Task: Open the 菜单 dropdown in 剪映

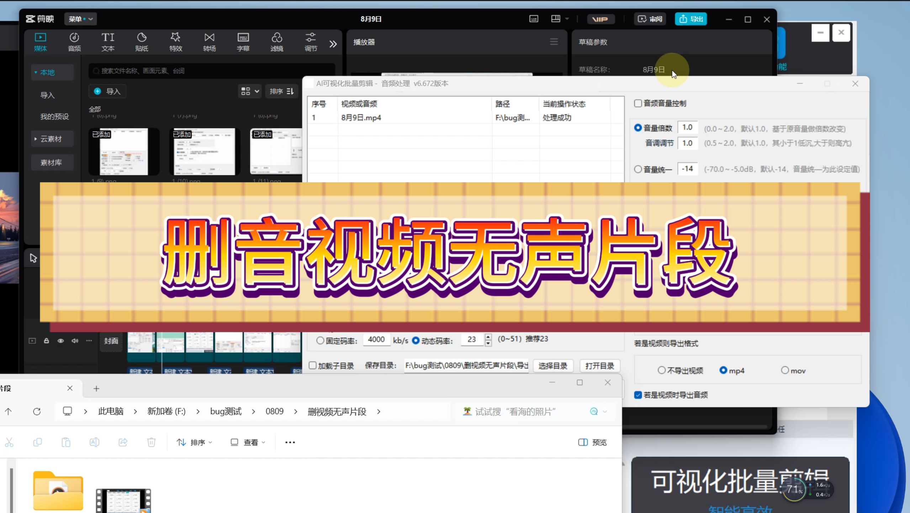Action: pyautogui.click(x=80, y=19)
